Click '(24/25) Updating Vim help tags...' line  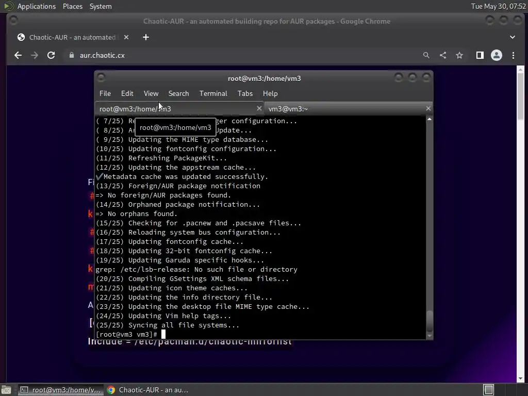[x=163, y=316]
